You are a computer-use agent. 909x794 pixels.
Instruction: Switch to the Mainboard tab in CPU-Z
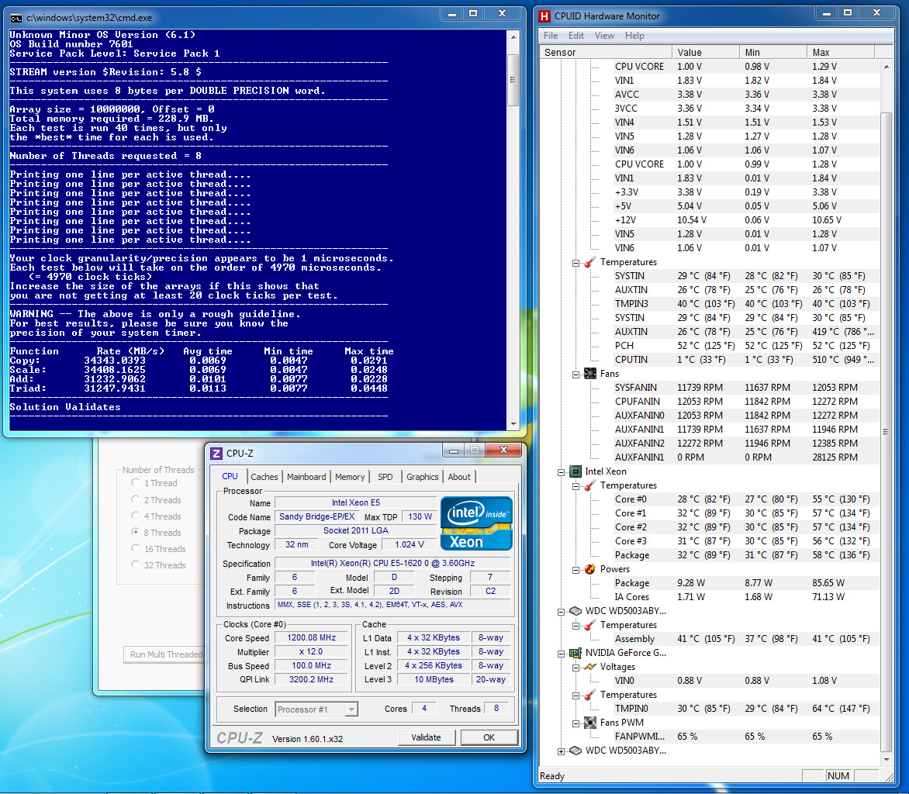306,476
